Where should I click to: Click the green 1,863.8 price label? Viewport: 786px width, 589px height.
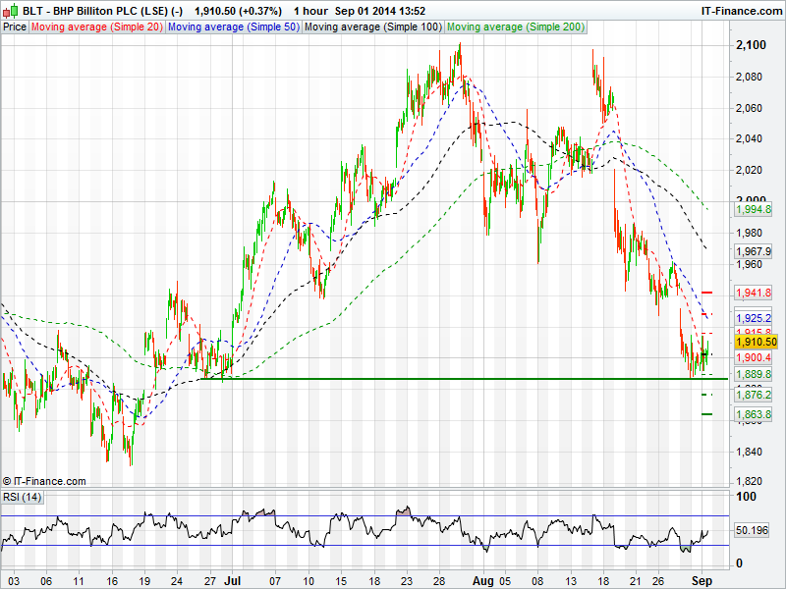754,415
